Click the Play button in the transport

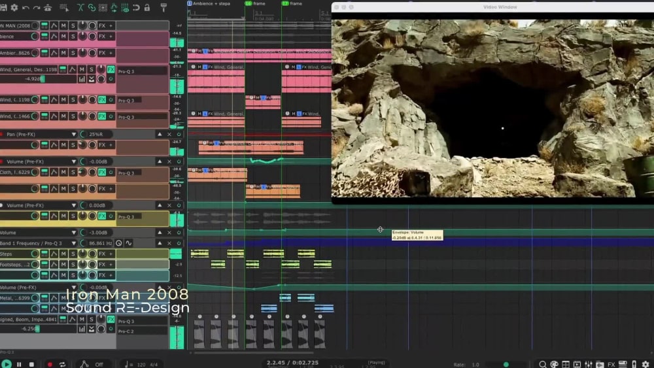7,364
